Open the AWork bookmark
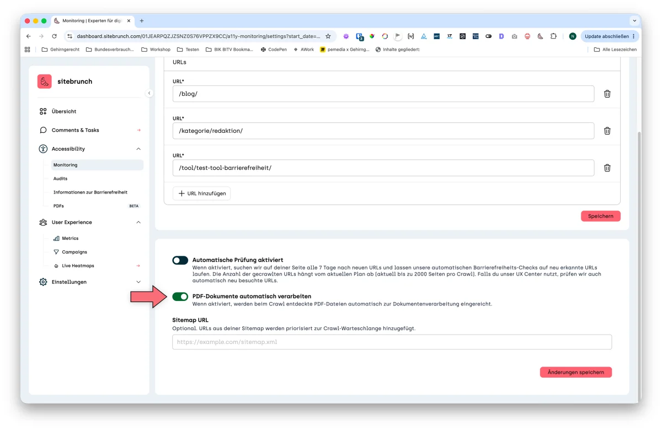Screen dimensions: 662x430 [x=304, y=50]
